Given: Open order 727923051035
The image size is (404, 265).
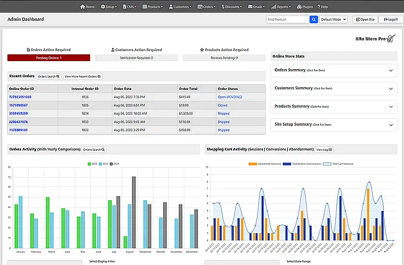Looking at the screenshot, I should click(x=20, y=97).
